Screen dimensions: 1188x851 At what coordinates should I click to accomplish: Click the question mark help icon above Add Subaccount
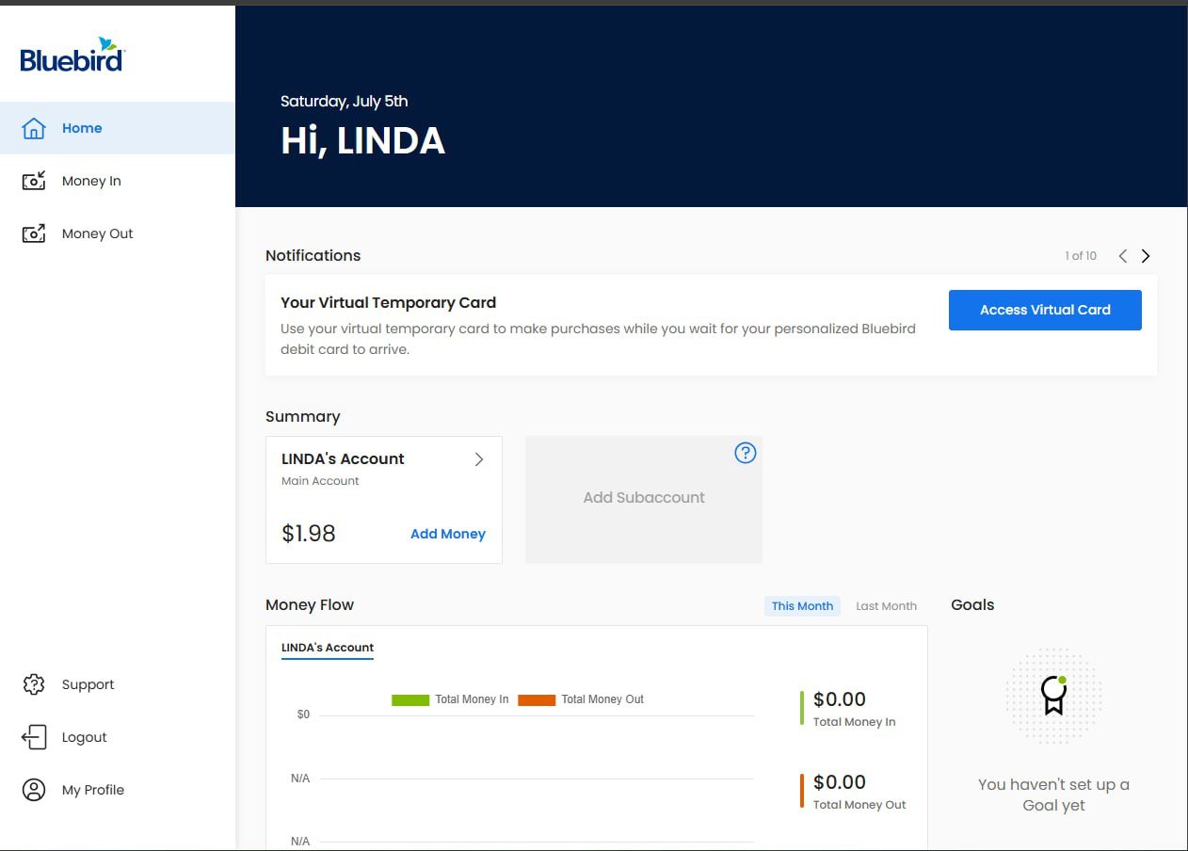pyautogui.click(x=745, y=453)
